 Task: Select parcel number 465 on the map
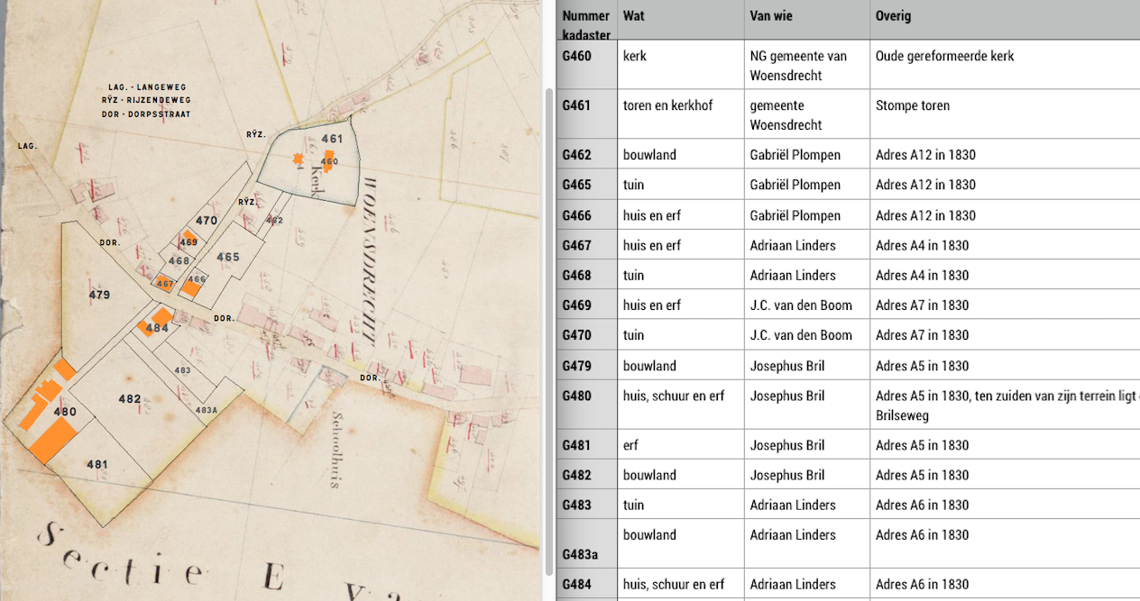pyautogui.click(x=227, y=257)
